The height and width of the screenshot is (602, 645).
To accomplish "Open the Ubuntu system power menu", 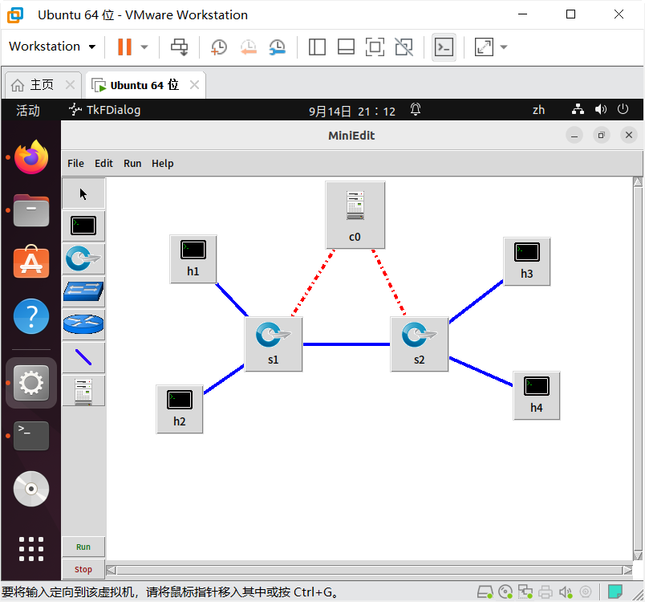I will click(x=623, y=109).
